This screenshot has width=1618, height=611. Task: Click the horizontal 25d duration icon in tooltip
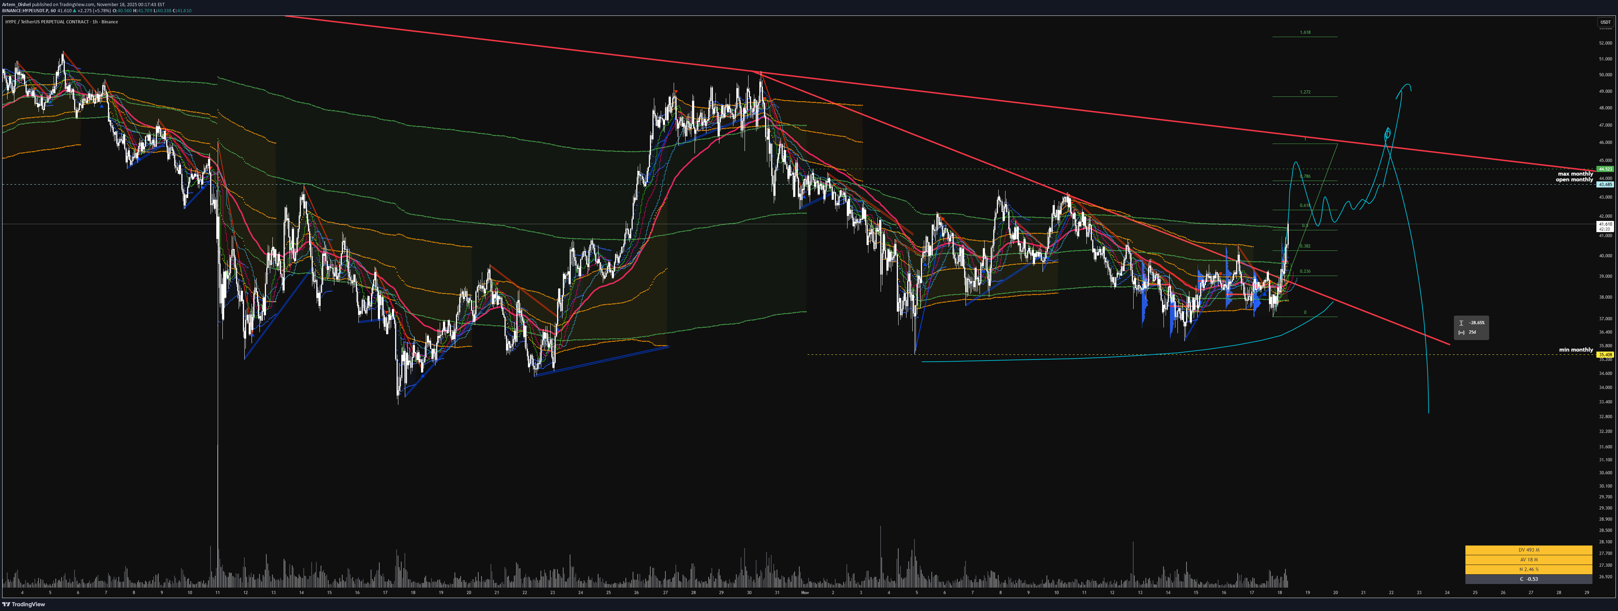1461,332
